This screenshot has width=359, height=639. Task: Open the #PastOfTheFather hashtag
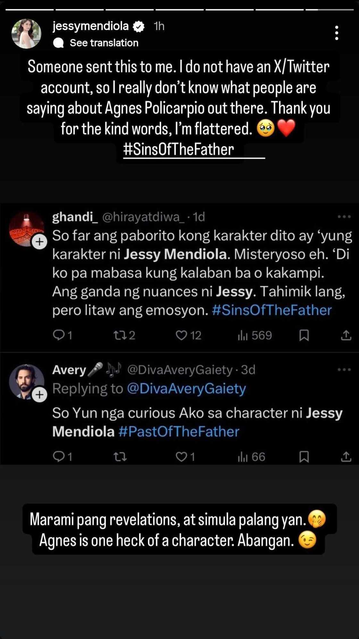[x=179, y=432]
